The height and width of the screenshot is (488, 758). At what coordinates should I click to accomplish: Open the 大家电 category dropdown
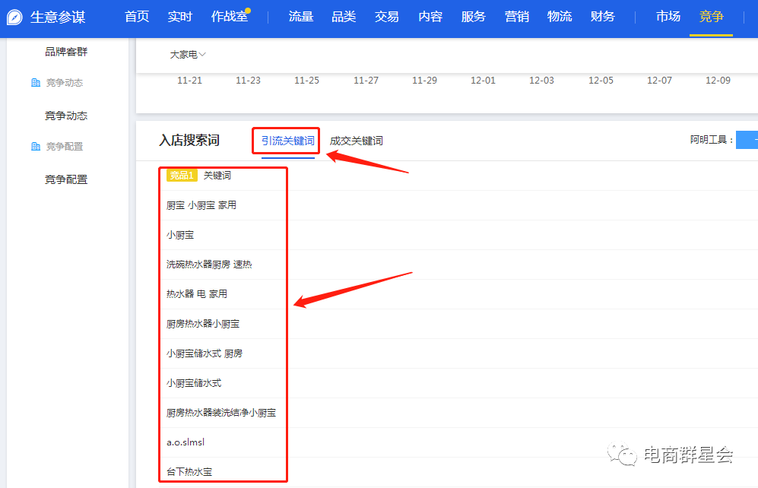coord(188,55)
